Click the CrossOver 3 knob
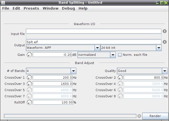Viewport: 169px width, 121px height. coord(29,84)
